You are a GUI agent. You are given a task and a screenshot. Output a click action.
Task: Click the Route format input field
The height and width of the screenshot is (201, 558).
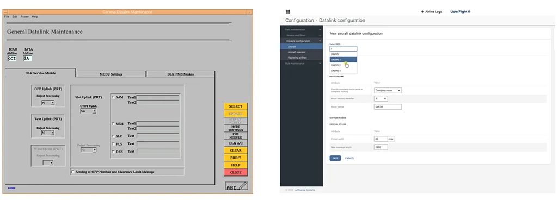point(388,106)
